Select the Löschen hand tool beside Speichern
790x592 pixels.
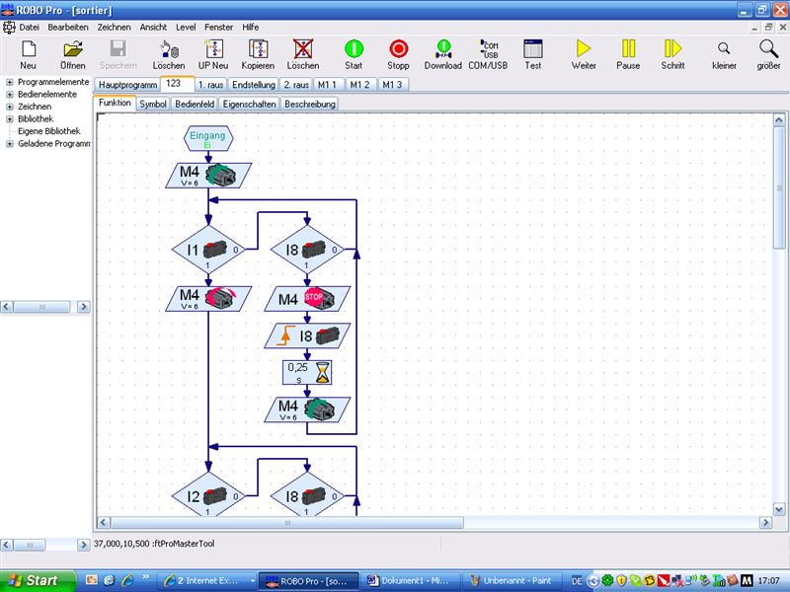click(169, 55)
